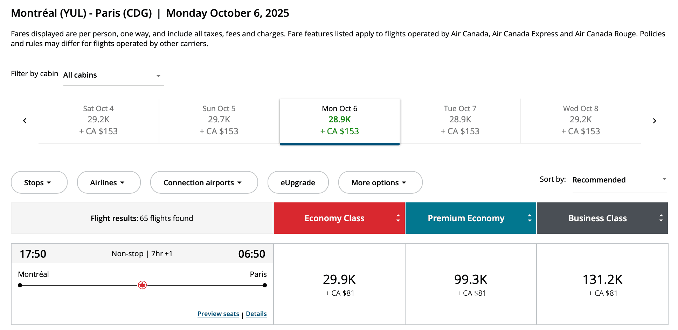
Task: Select the Mon Oct 6 date tab
Action: pos(339,120)
